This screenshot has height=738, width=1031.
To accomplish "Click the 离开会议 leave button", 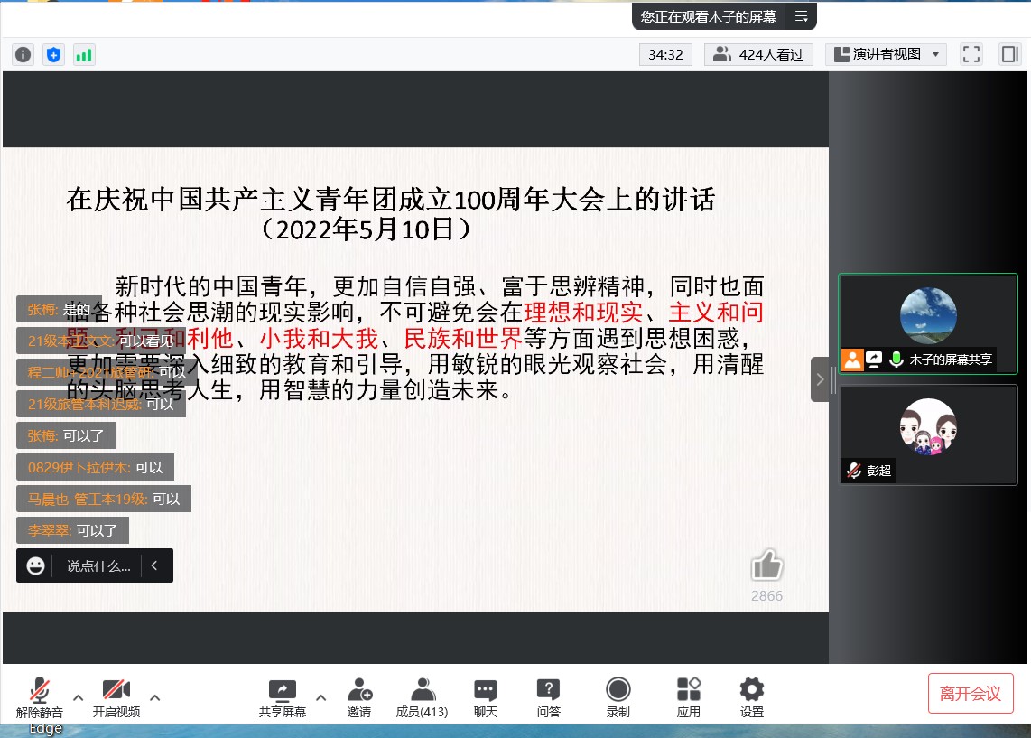I will [971, 693].
